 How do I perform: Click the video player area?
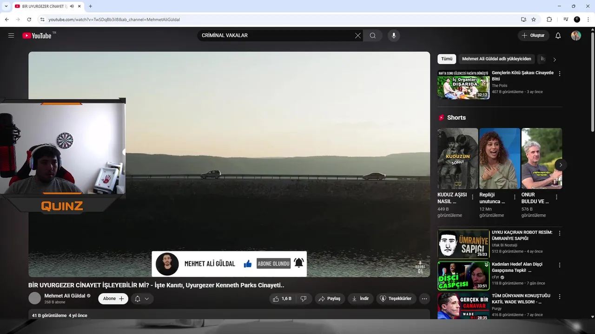pos(229,164)
